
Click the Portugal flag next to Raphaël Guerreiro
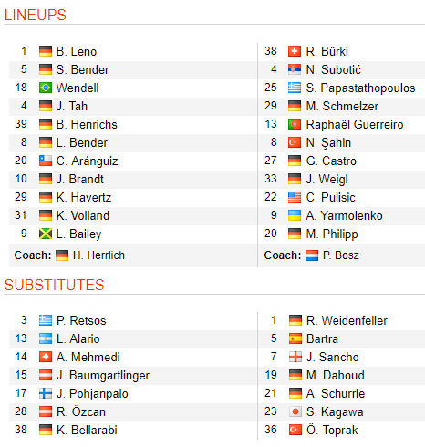click(295, 124)
